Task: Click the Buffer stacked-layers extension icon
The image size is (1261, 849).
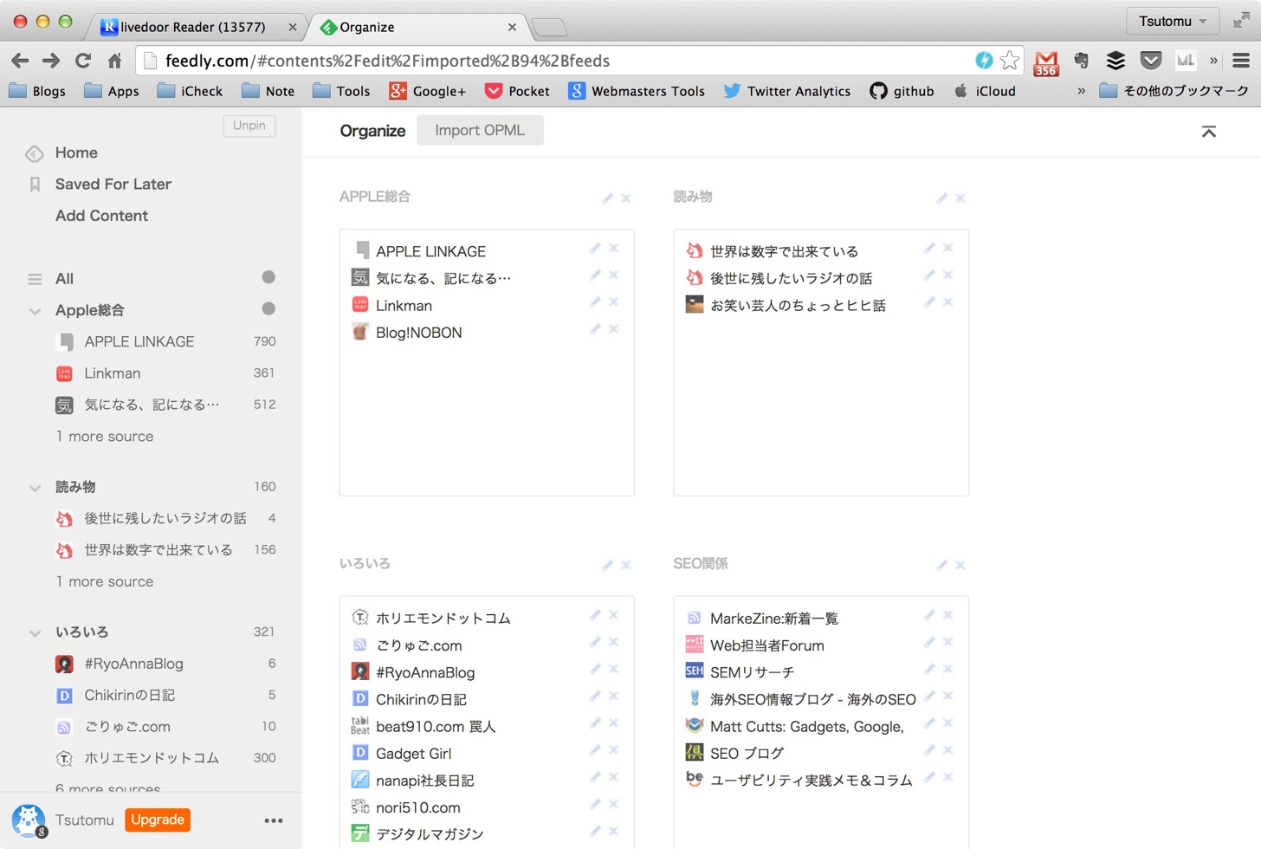Action: [x=1115, y=60]
